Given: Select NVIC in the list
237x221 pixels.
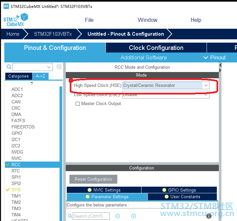Looking at the screenshot, I should [x=17, y=158].
